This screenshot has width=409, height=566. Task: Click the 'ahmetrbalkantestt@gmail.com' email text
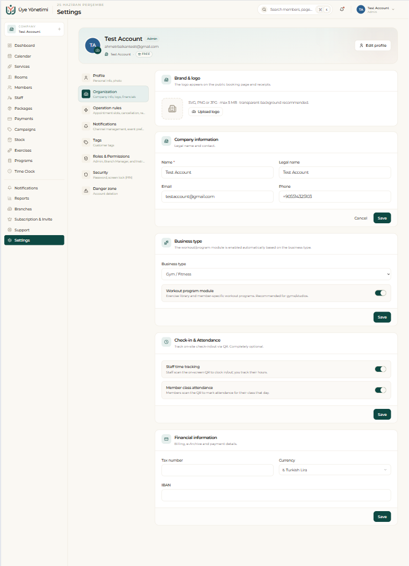(x=132, y=47)
